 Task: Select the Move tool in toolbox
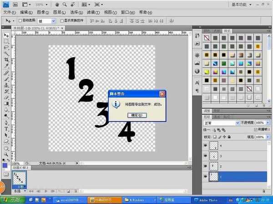(x=6, y=35)
